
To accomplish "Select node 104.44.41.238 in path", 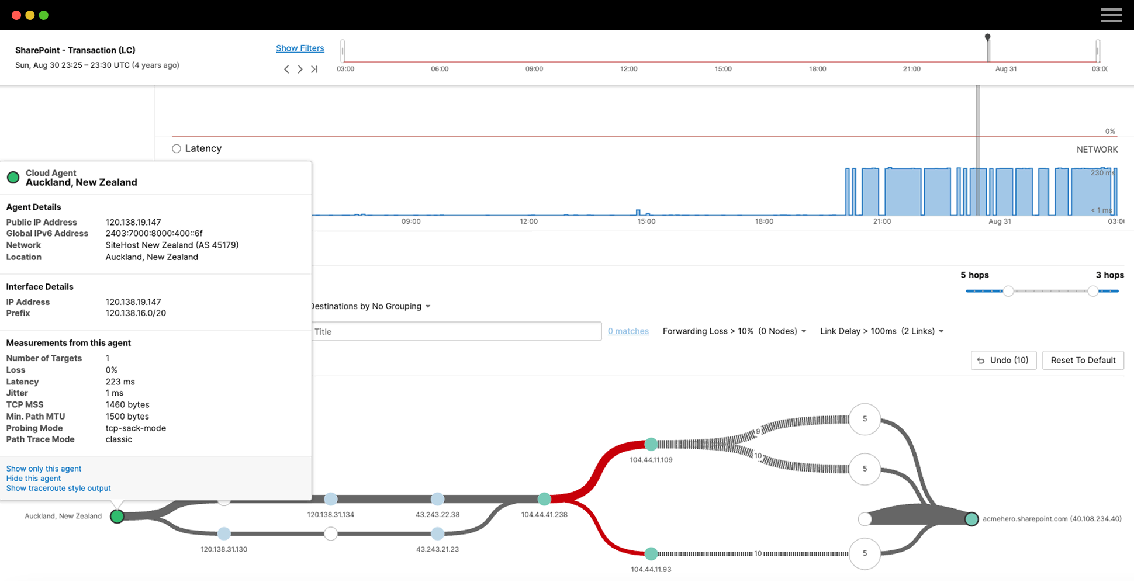I will [x=544, y=499].
